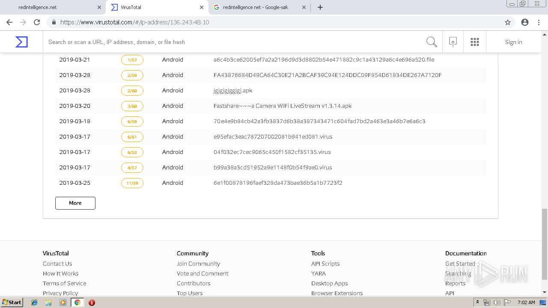Open the 6e1f00878196faef328da473bae36b5a1b7723f2 entry
This screenshot has height=308, width=548.
click(278, 183)
